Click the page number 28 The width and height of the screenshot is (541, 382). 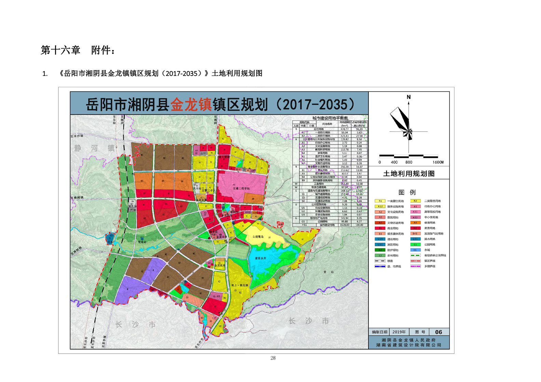tap(273, 358)
